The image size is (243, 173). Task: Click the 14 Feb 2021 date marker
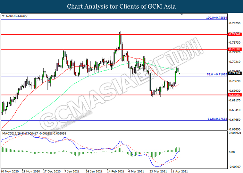116,171
